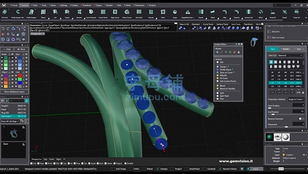This screenshot has width=308, height=174.
Task: Open the Gem Cut dropdown
Action: point(290,55)
